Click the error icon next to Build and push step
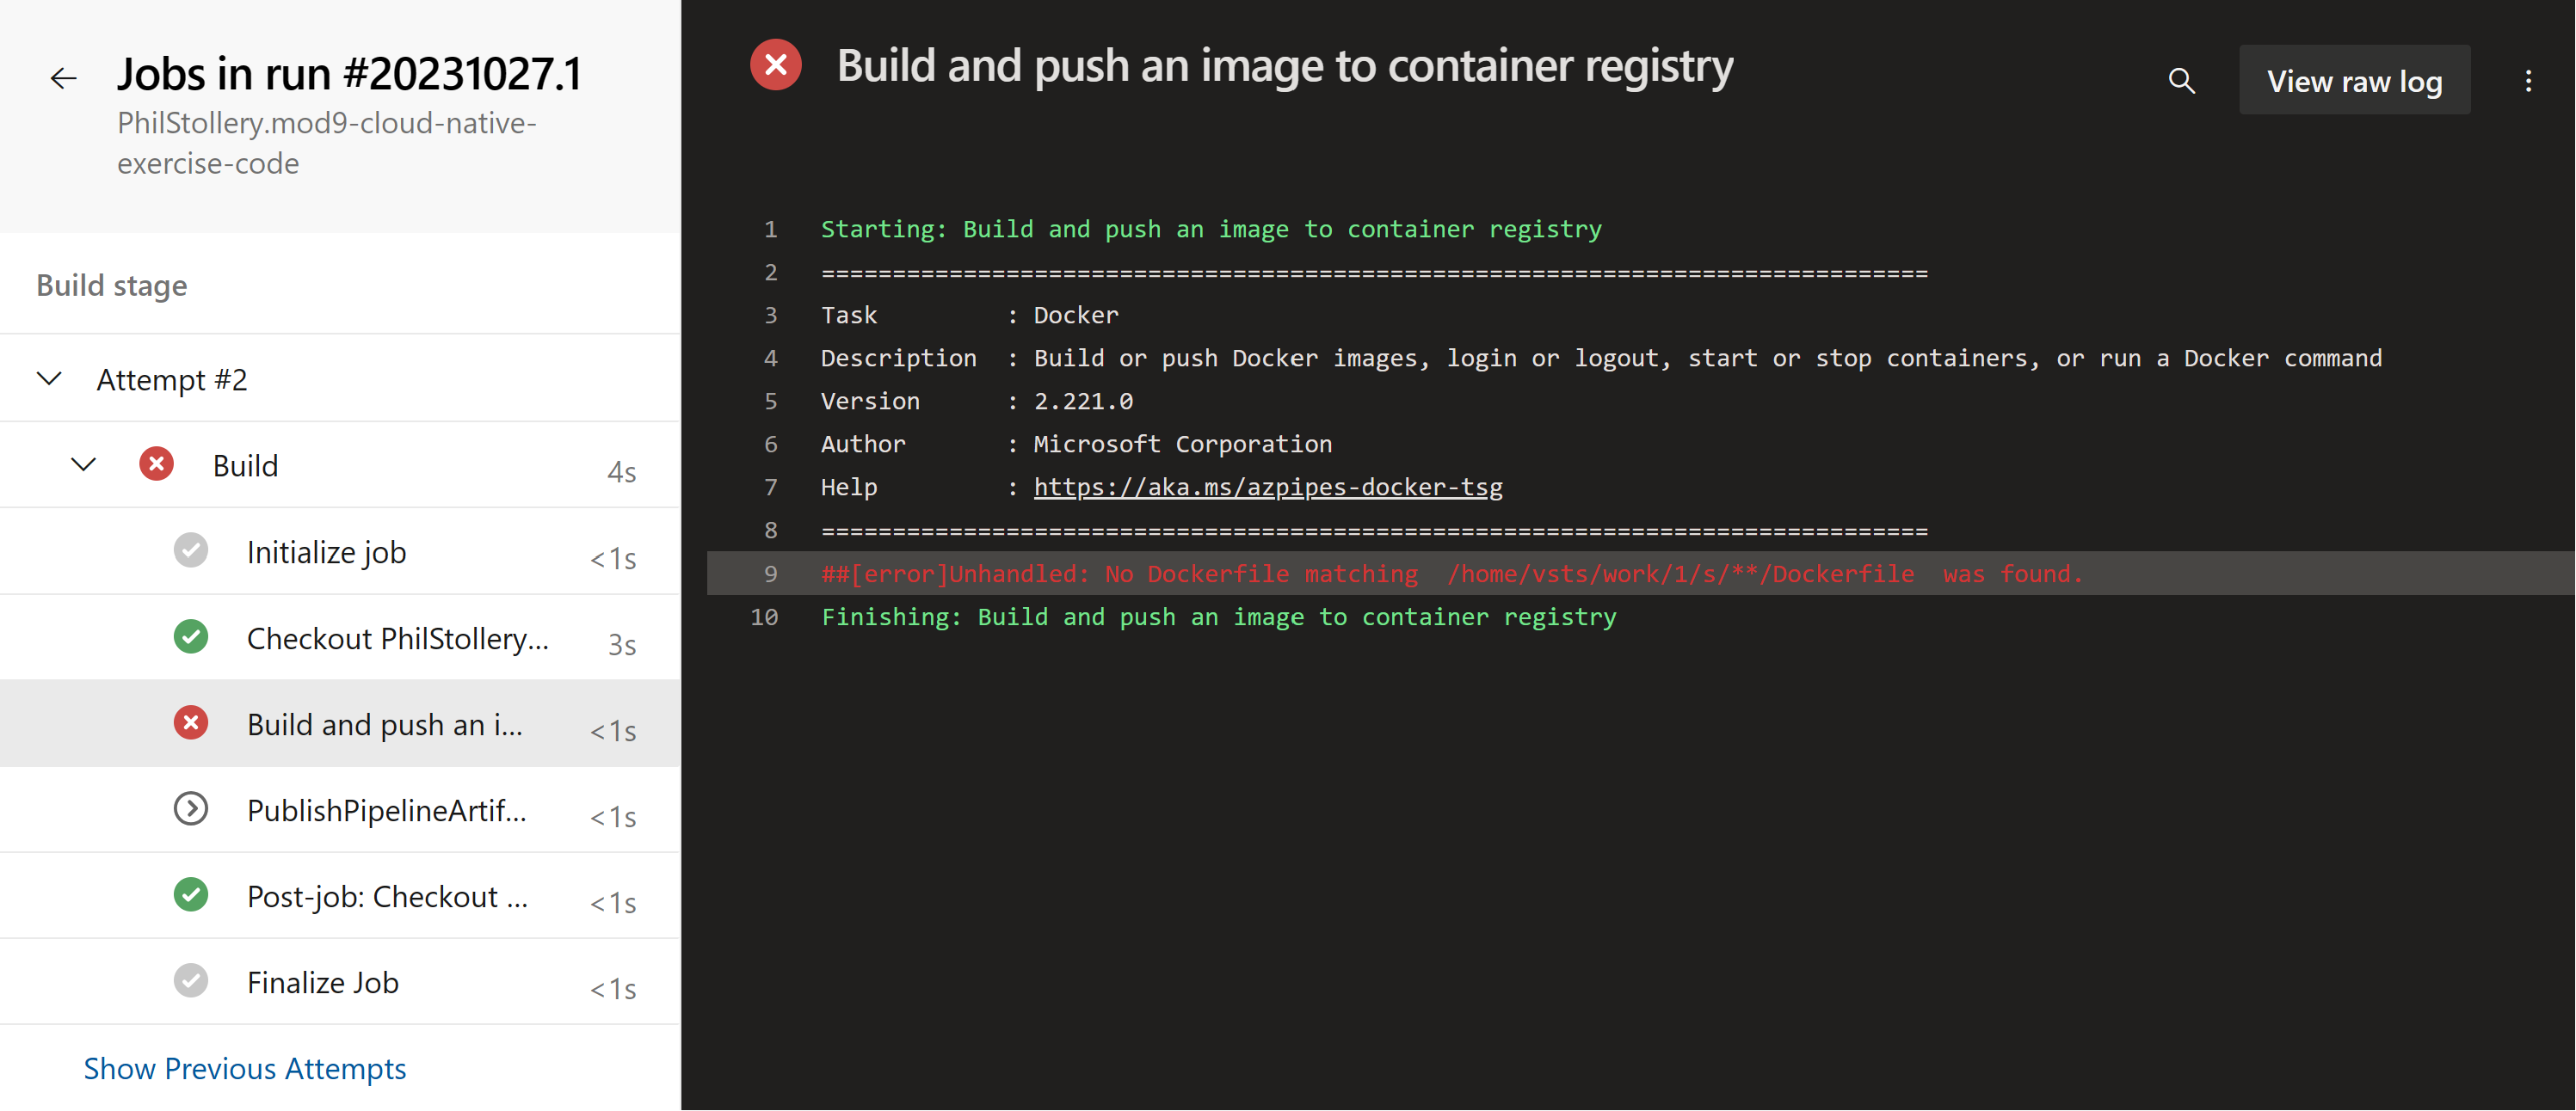 191,723
